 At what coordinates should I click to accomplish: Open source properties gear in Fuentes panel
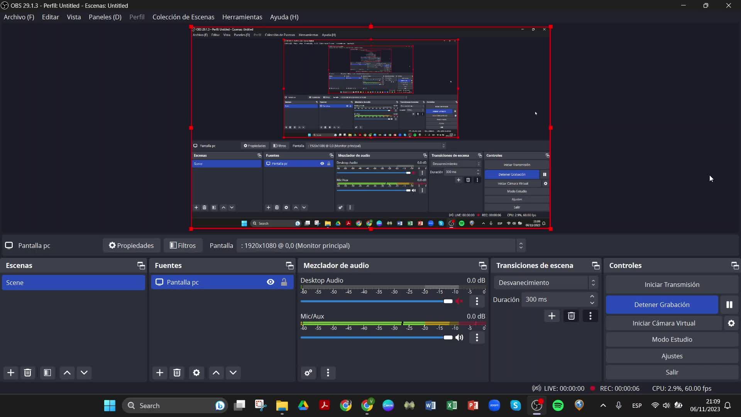click(x=196, y=373)
